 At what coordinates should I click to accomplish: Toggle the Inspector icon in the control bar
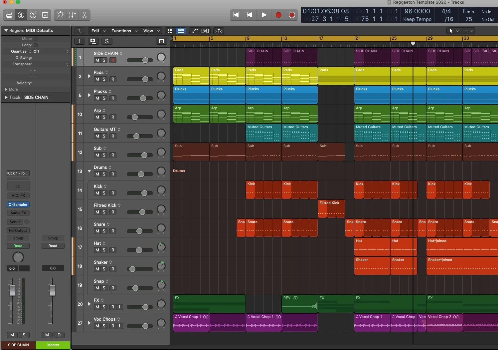click(21, 15)
